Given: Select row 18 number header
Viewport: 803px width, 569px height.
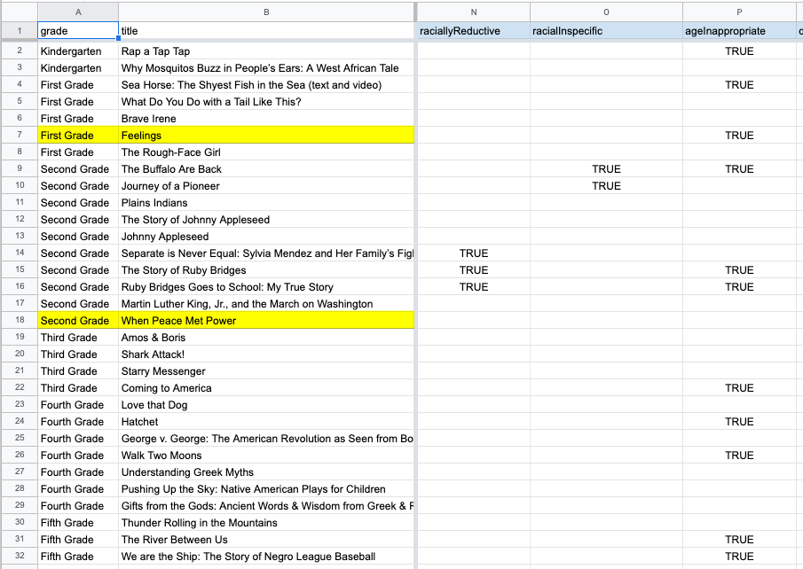Looking at the screenshot, I should (20, 320).
